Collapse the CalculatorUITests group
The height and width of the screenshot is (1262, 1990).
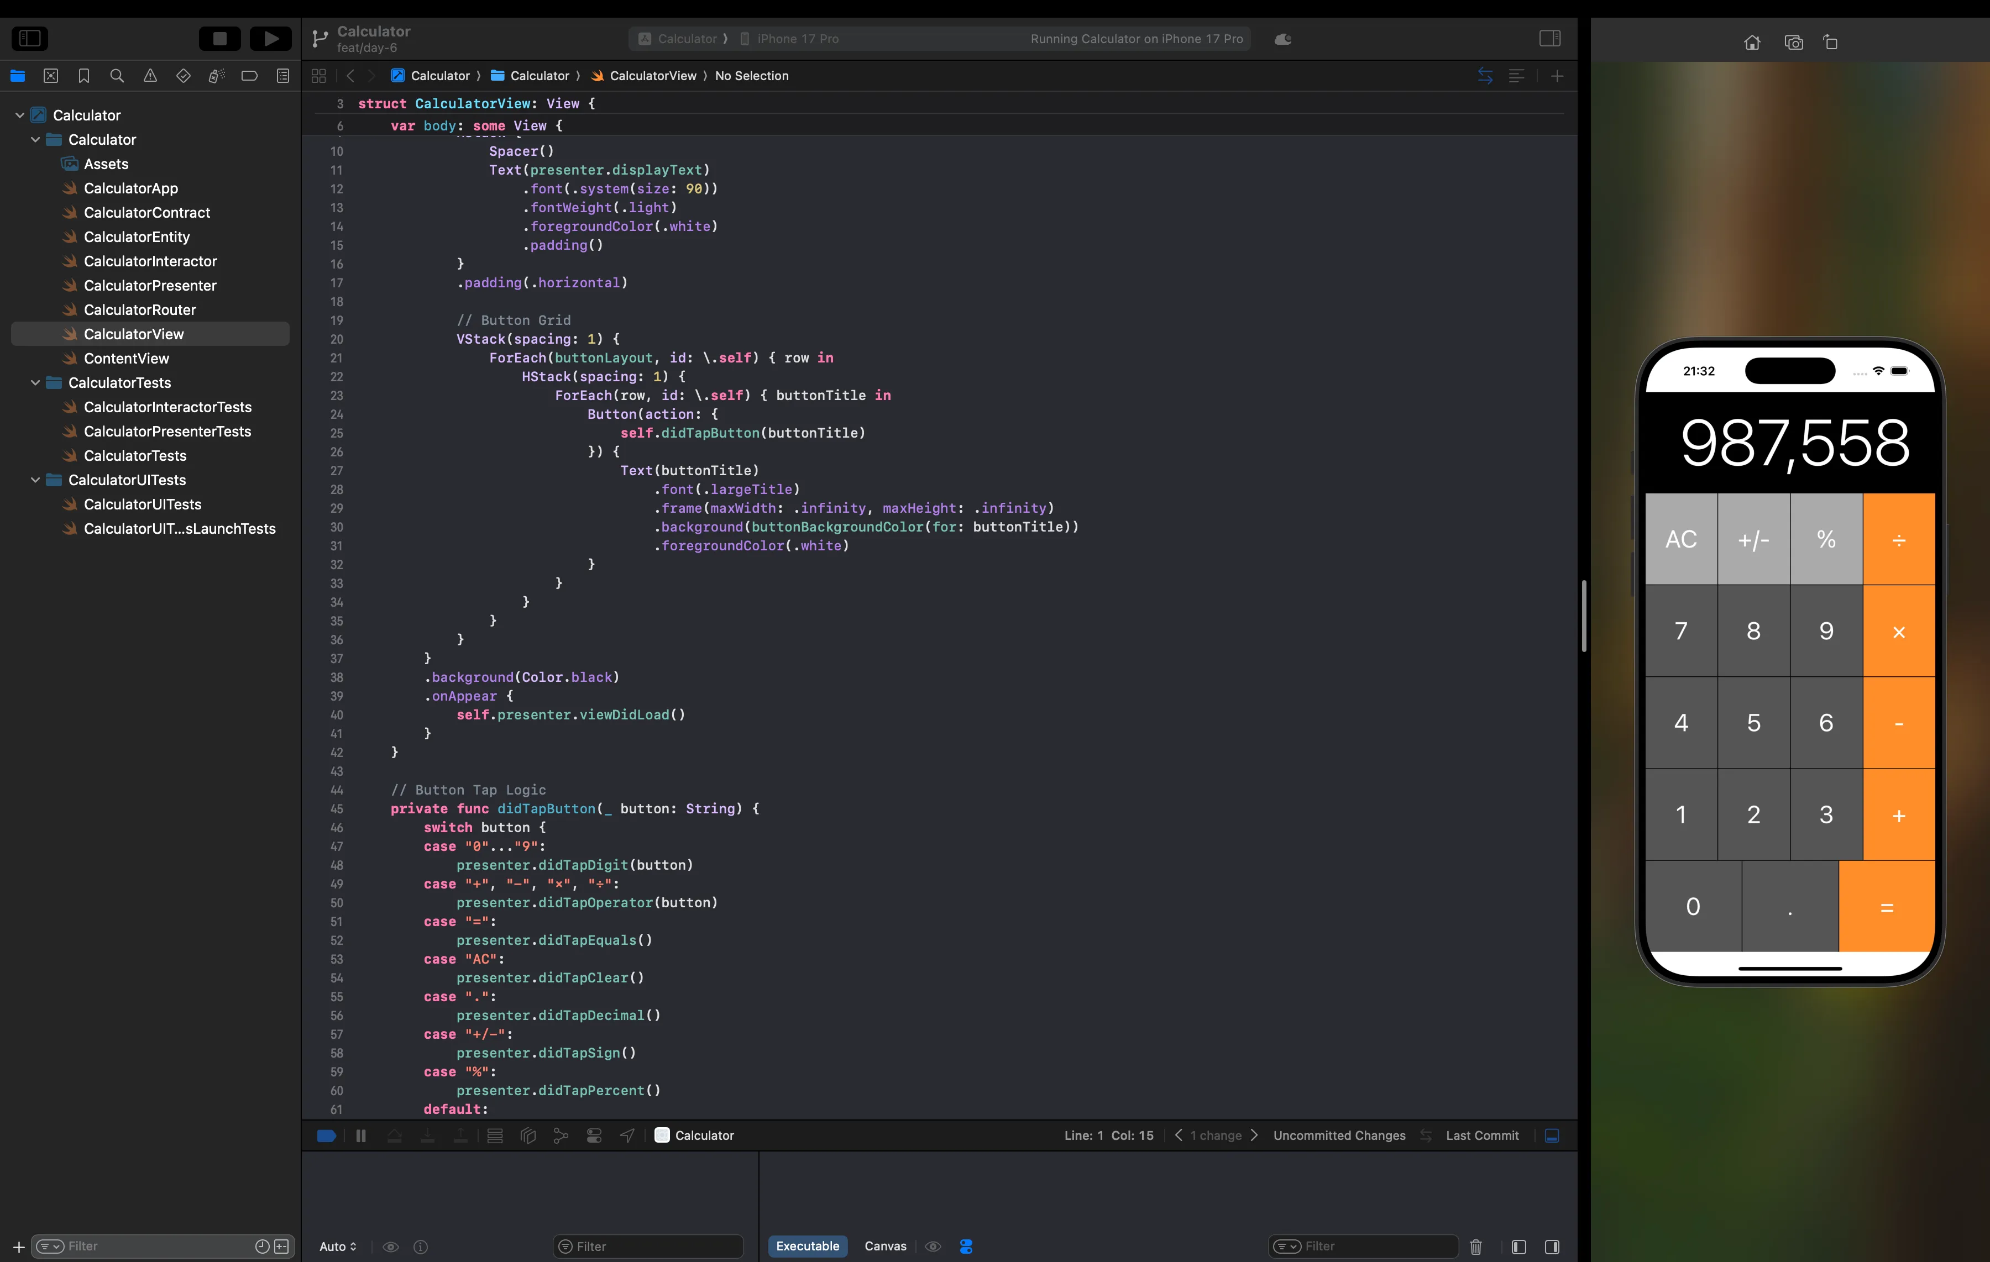[x=35, y=480]
